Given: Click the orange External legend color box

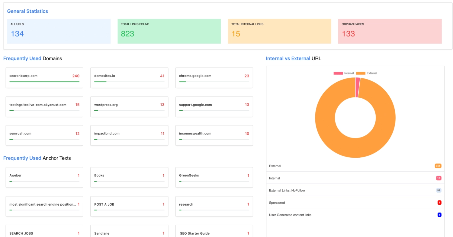Looking at the screenshot, I should point(361,73).
